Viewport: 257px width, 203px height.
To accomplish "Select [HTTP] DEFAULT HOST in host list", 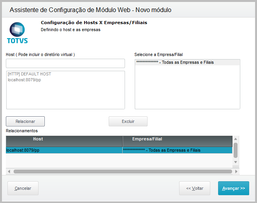I will coord(30,74).
